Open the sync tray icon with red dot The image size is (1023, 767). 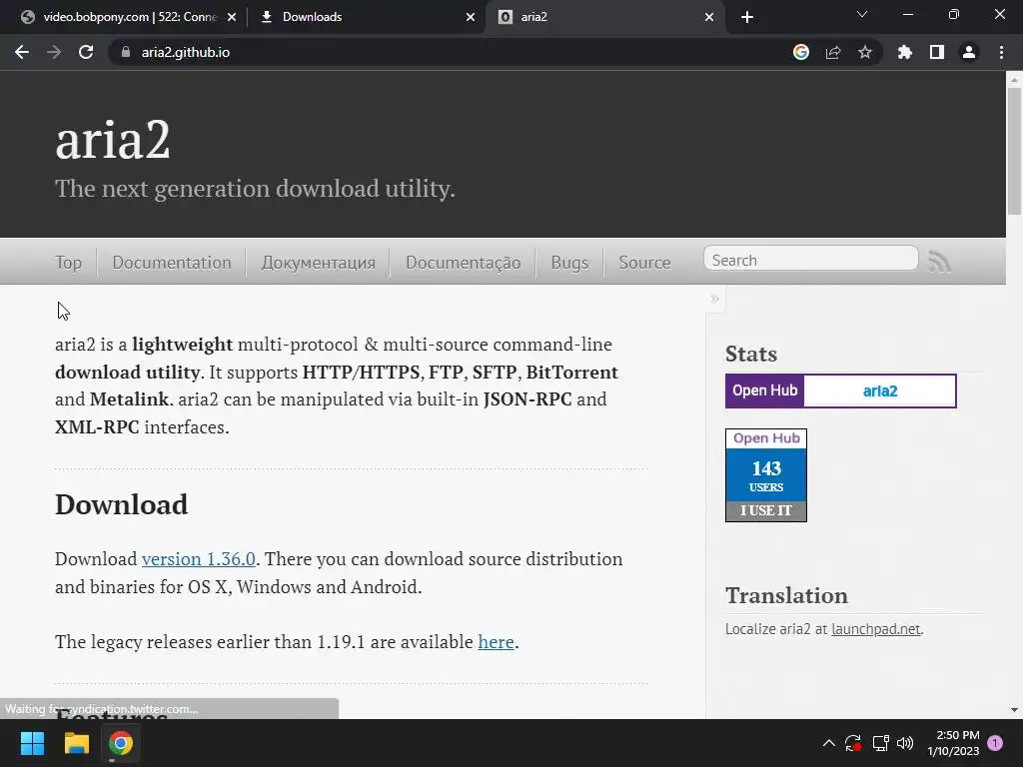(x=853, y=743)
